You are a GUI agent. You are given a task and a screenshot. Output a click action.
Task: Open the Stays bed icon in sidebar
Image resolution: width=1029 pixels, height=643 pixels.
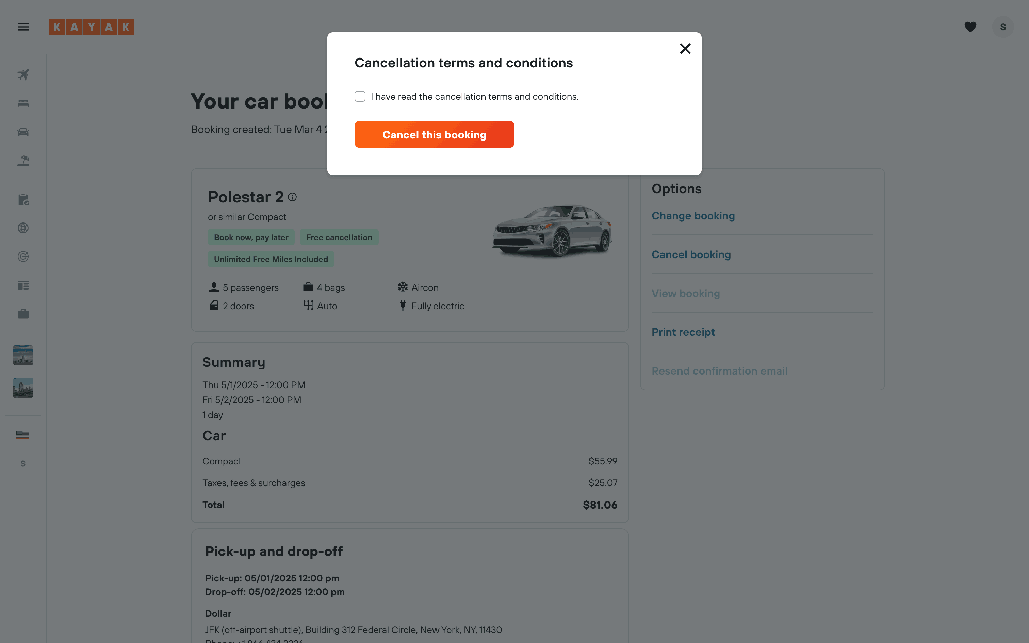click(x=23, y=103)
